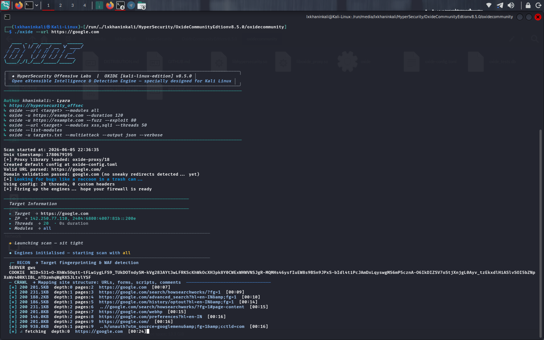Click 'RECON' fingerprinting section label
This screenshot has height=340, width=544.
pos(23,263)
